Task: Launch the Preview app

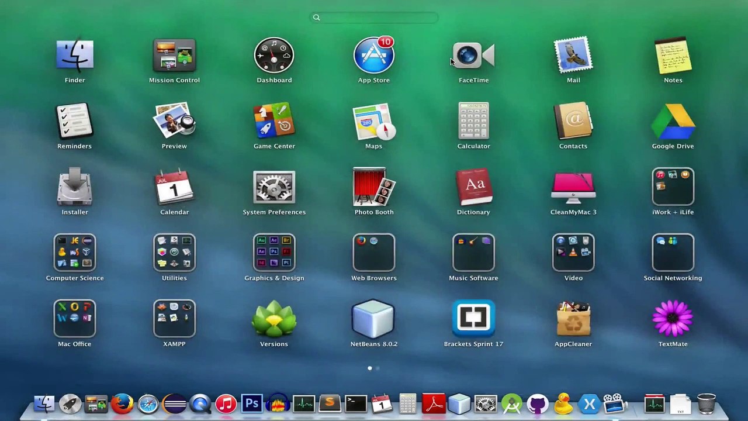Action: click(174, 122)
